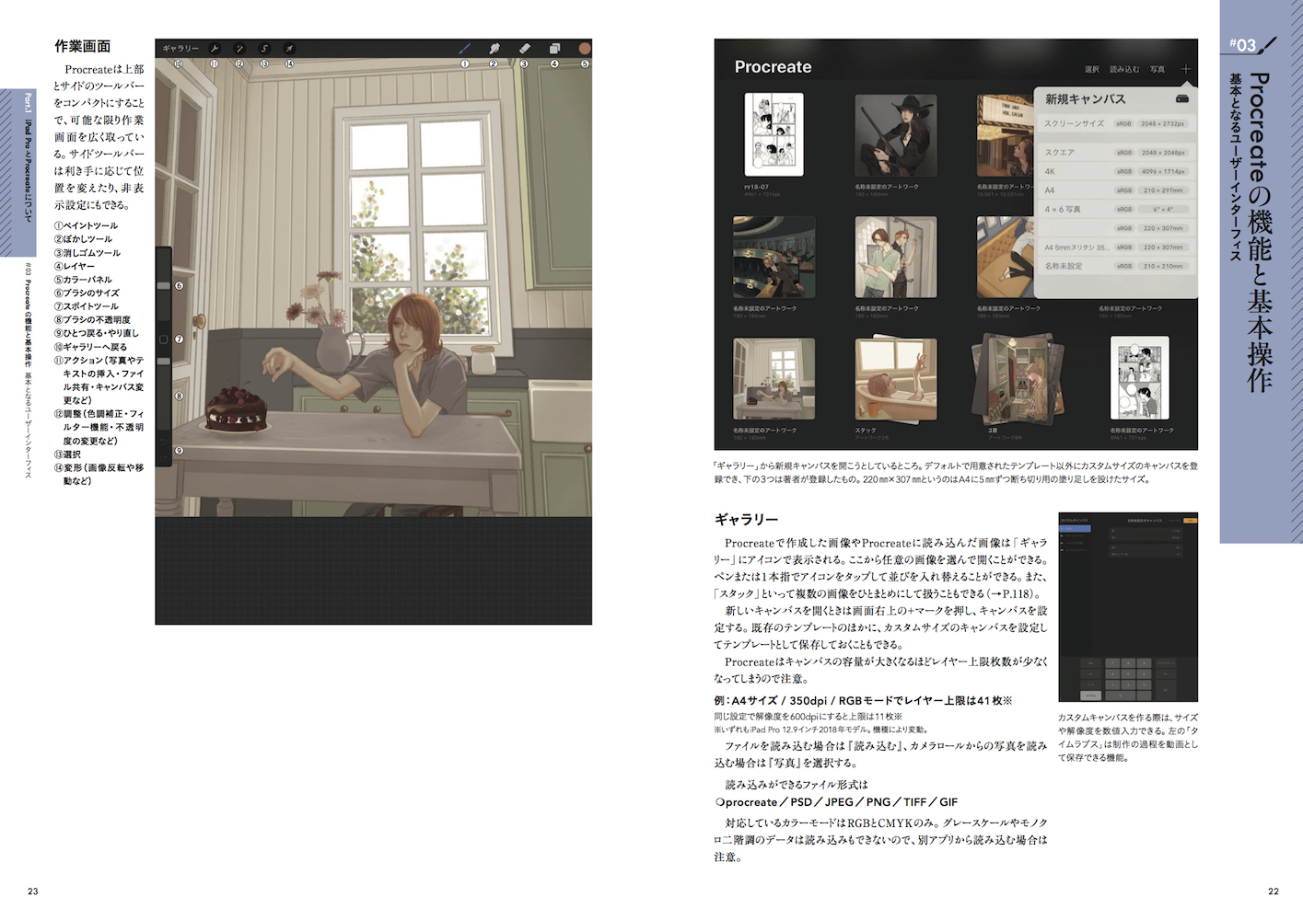
Task: Open the rv18-07 manga artwork thumbnail
Action: 774,134
